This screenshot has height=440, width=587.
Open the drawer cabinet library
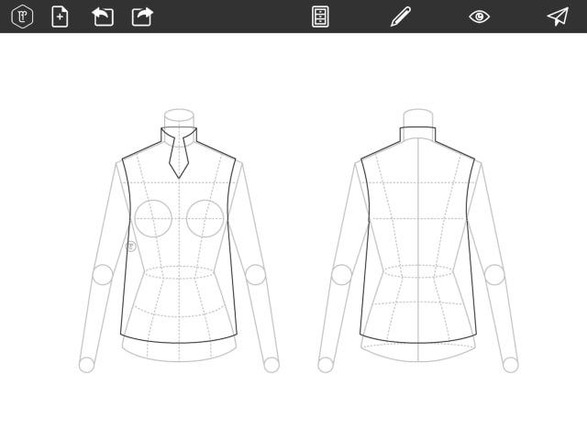click(x=320, y=16)
